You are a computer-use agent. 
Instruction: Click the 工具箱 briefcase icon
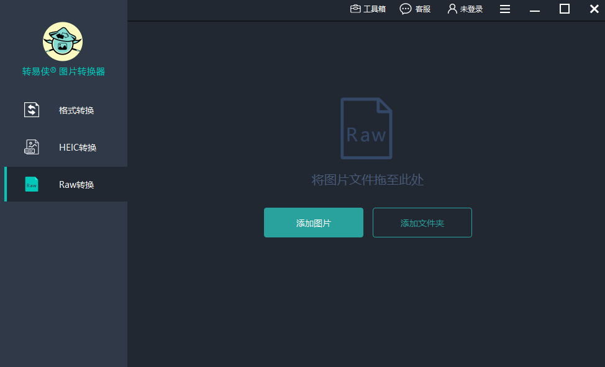click(x=355, y=9)
